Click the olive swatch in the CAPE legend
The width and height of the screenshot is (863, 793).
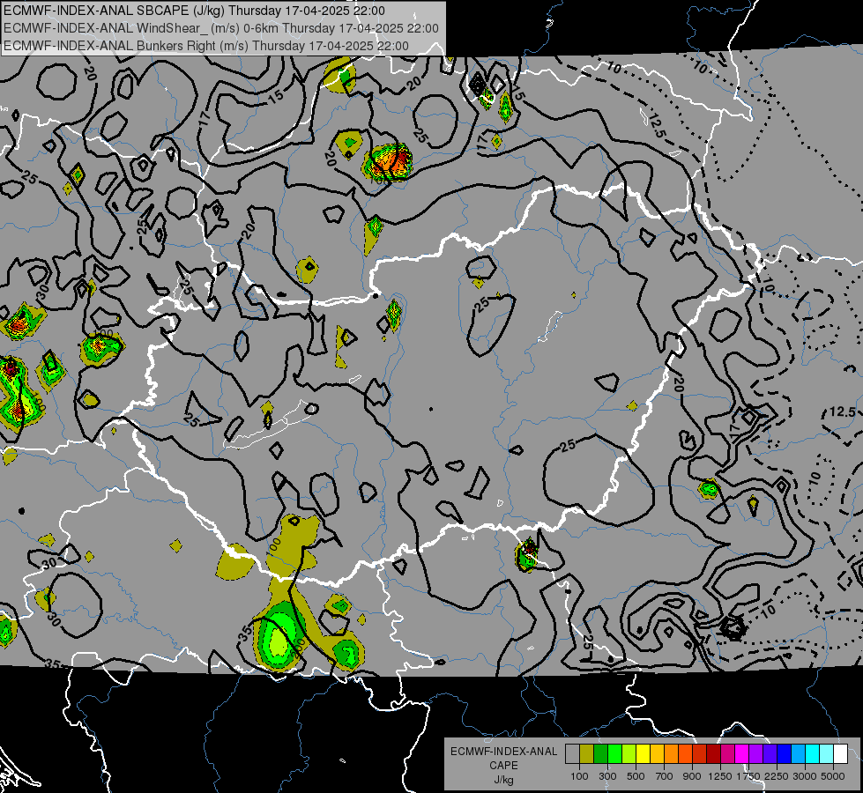(587, 754)
